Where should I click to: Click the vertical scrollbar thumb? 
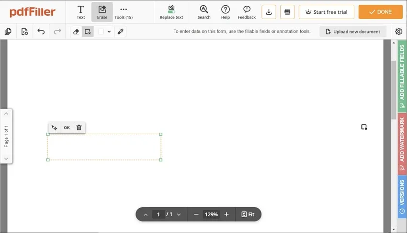(394, 90)
